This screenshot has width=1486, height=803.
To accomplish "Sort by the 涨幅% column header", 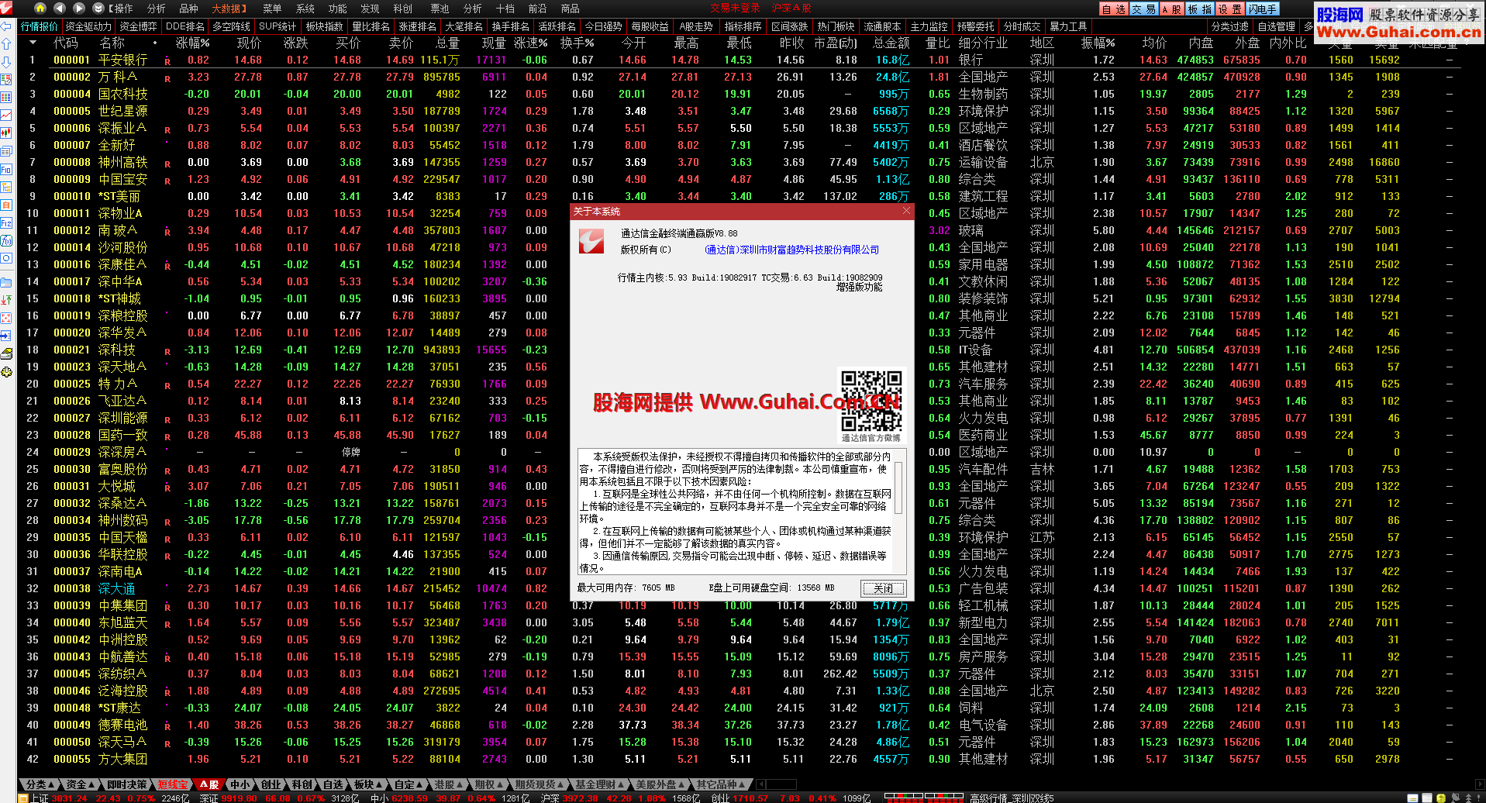I will [x=192, y=43].
